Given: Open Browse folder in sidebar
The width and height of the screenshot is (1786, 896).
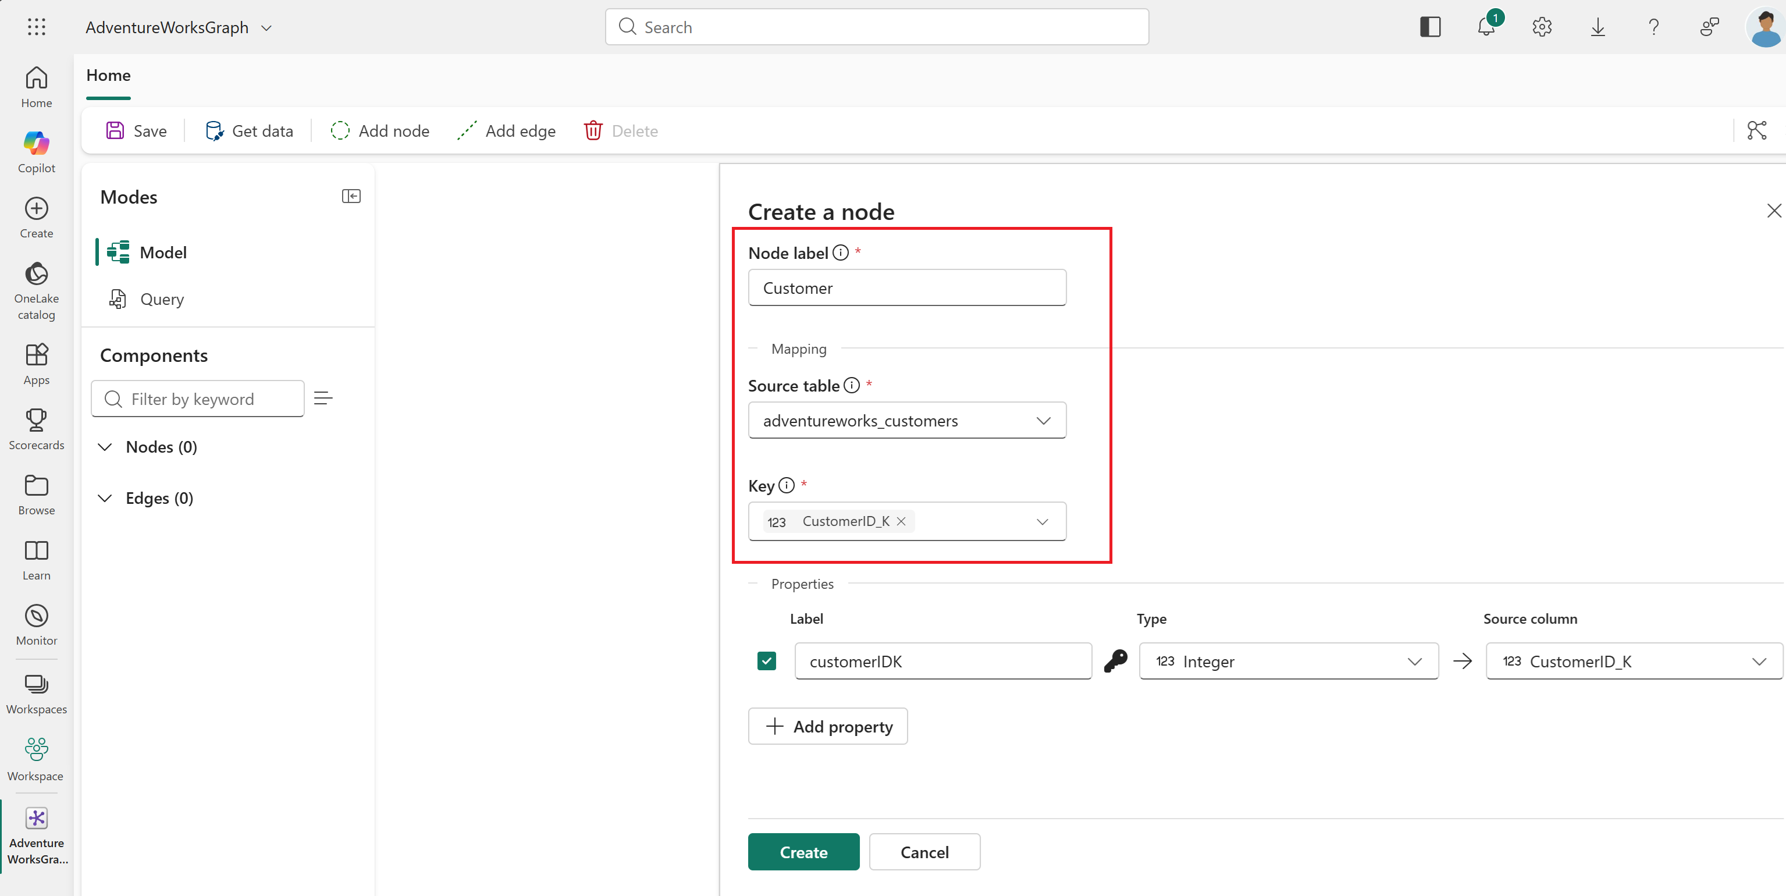Looking at the screenshot, I should point(36,495).
